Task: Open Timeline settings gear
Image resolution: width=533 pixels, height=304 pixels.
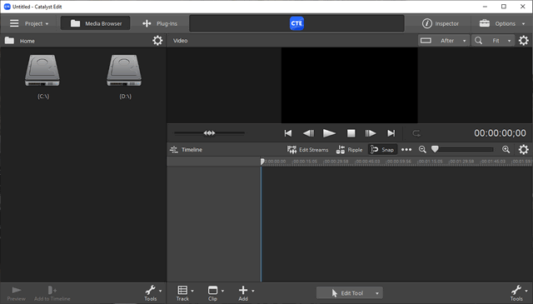Action: [x=524, y=150]
